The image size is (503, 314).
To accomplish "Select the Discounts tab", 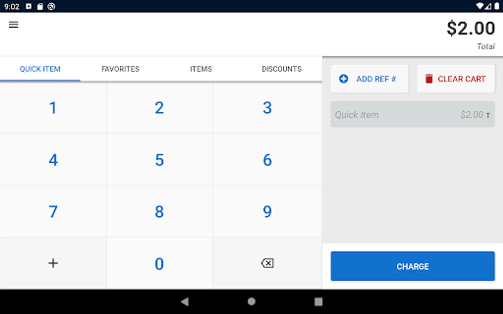I will pyautogui.click(x=282, y=69).
